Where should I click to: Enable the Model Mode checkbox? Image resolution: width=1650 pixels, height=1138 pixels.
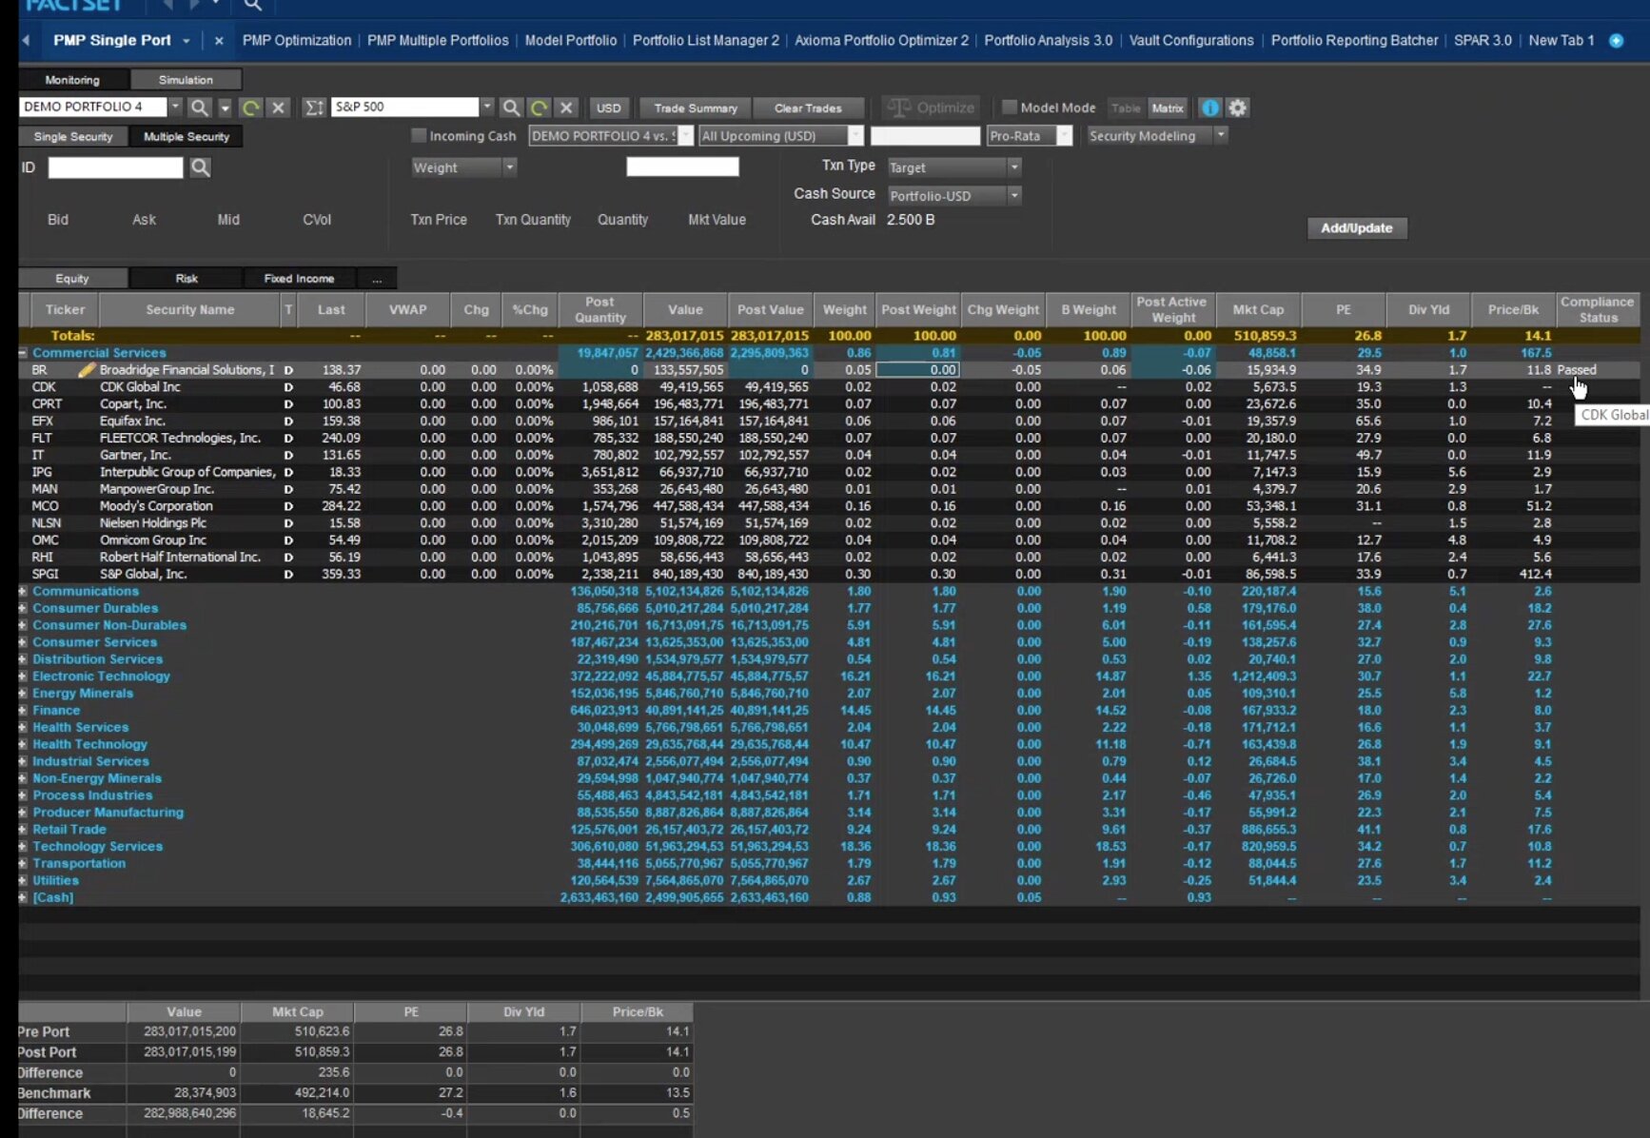pos(1010,107)
